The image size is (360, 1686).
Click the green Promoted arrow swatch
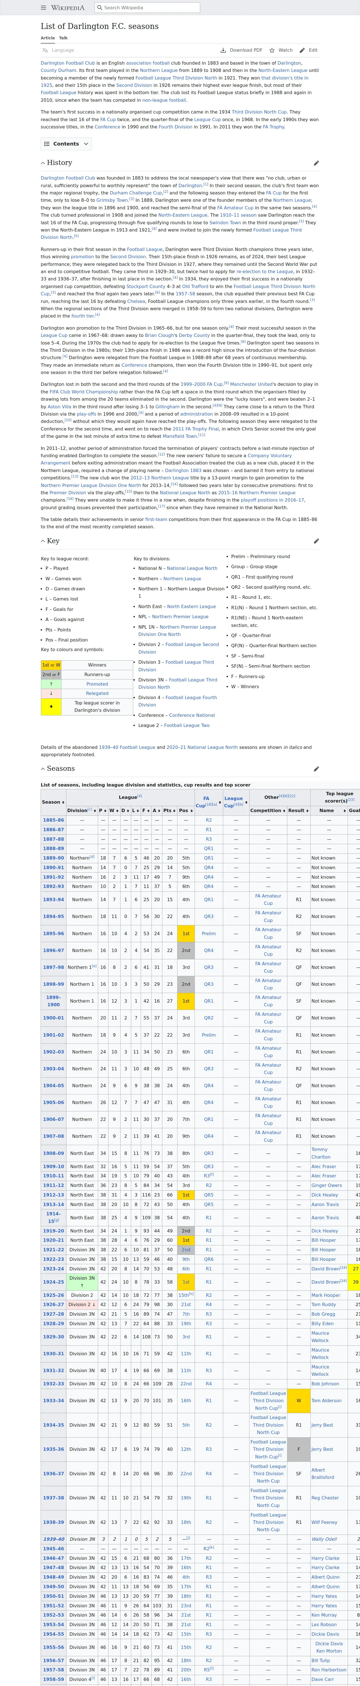51,684
